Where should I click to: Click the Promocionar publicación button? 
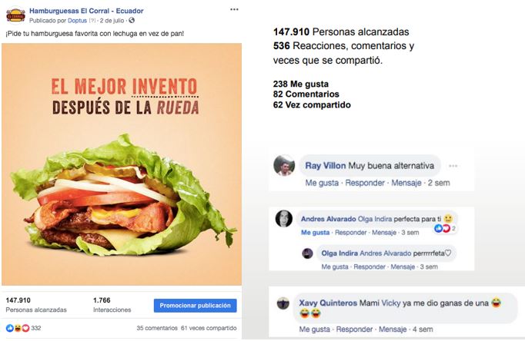pos(196,305)
